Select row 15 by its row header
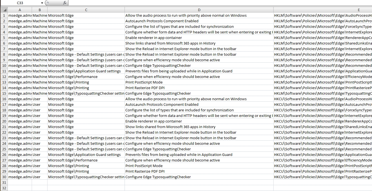Image resolution: width=372 pixels, height=191 pixels. [x=4, y=93]
